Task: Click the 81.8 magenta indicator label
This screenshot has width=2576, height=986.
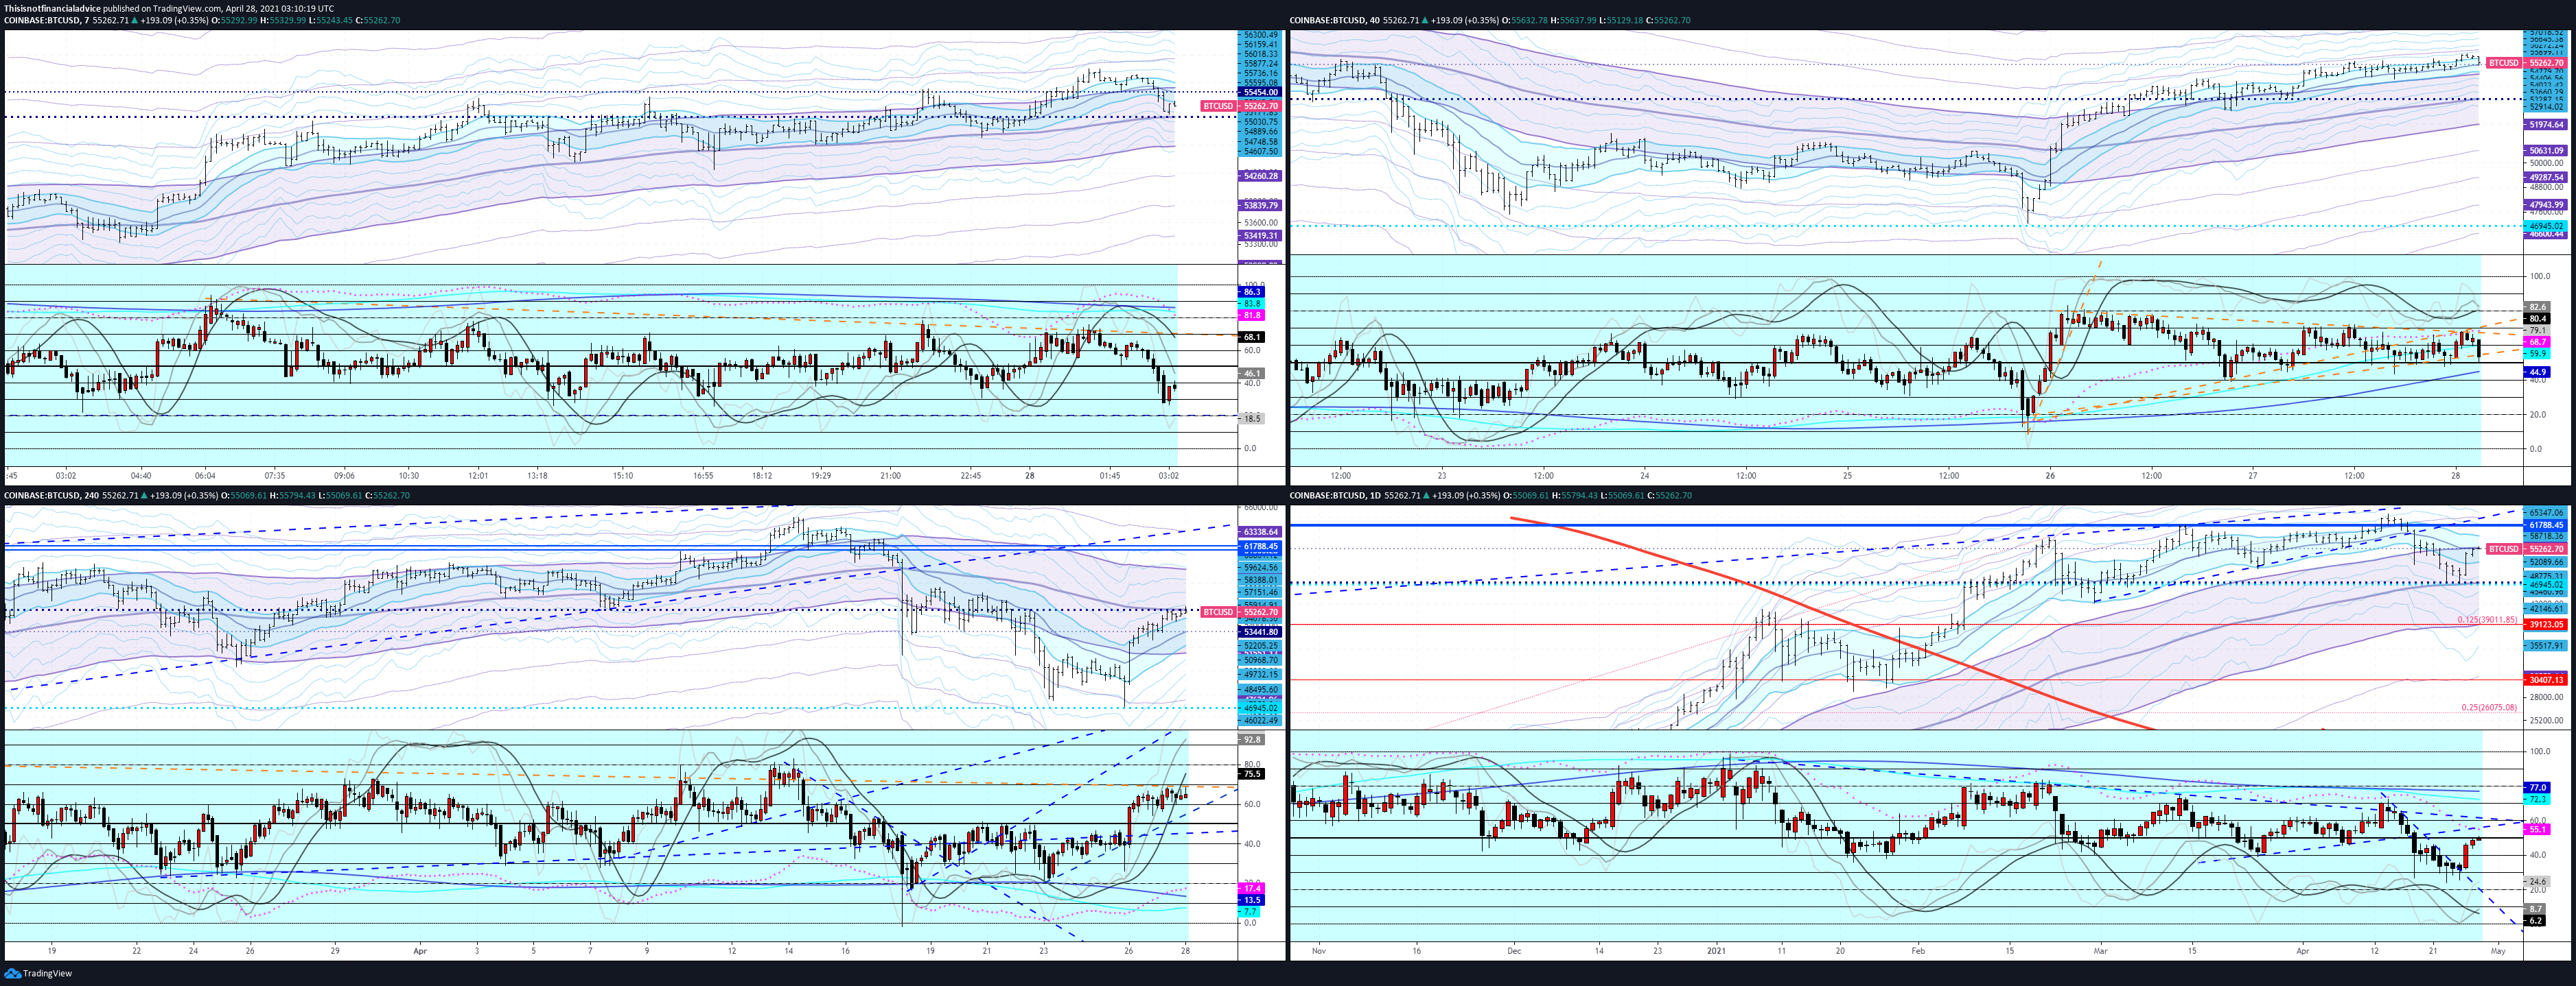Action: 1252,315
